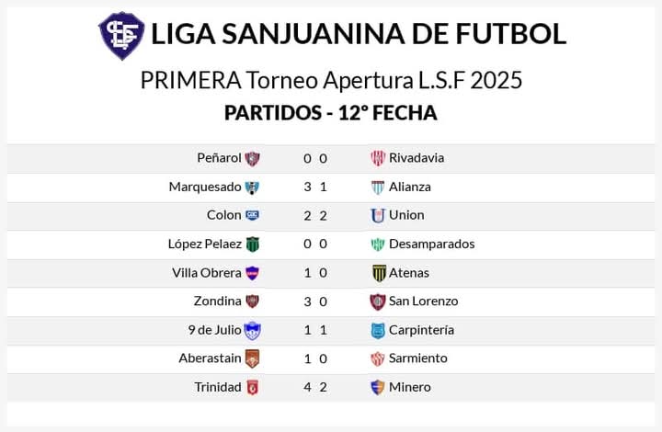Click the Peñarol team crest
The height and width of the screenshot is (432, 662).
[253, 159]
